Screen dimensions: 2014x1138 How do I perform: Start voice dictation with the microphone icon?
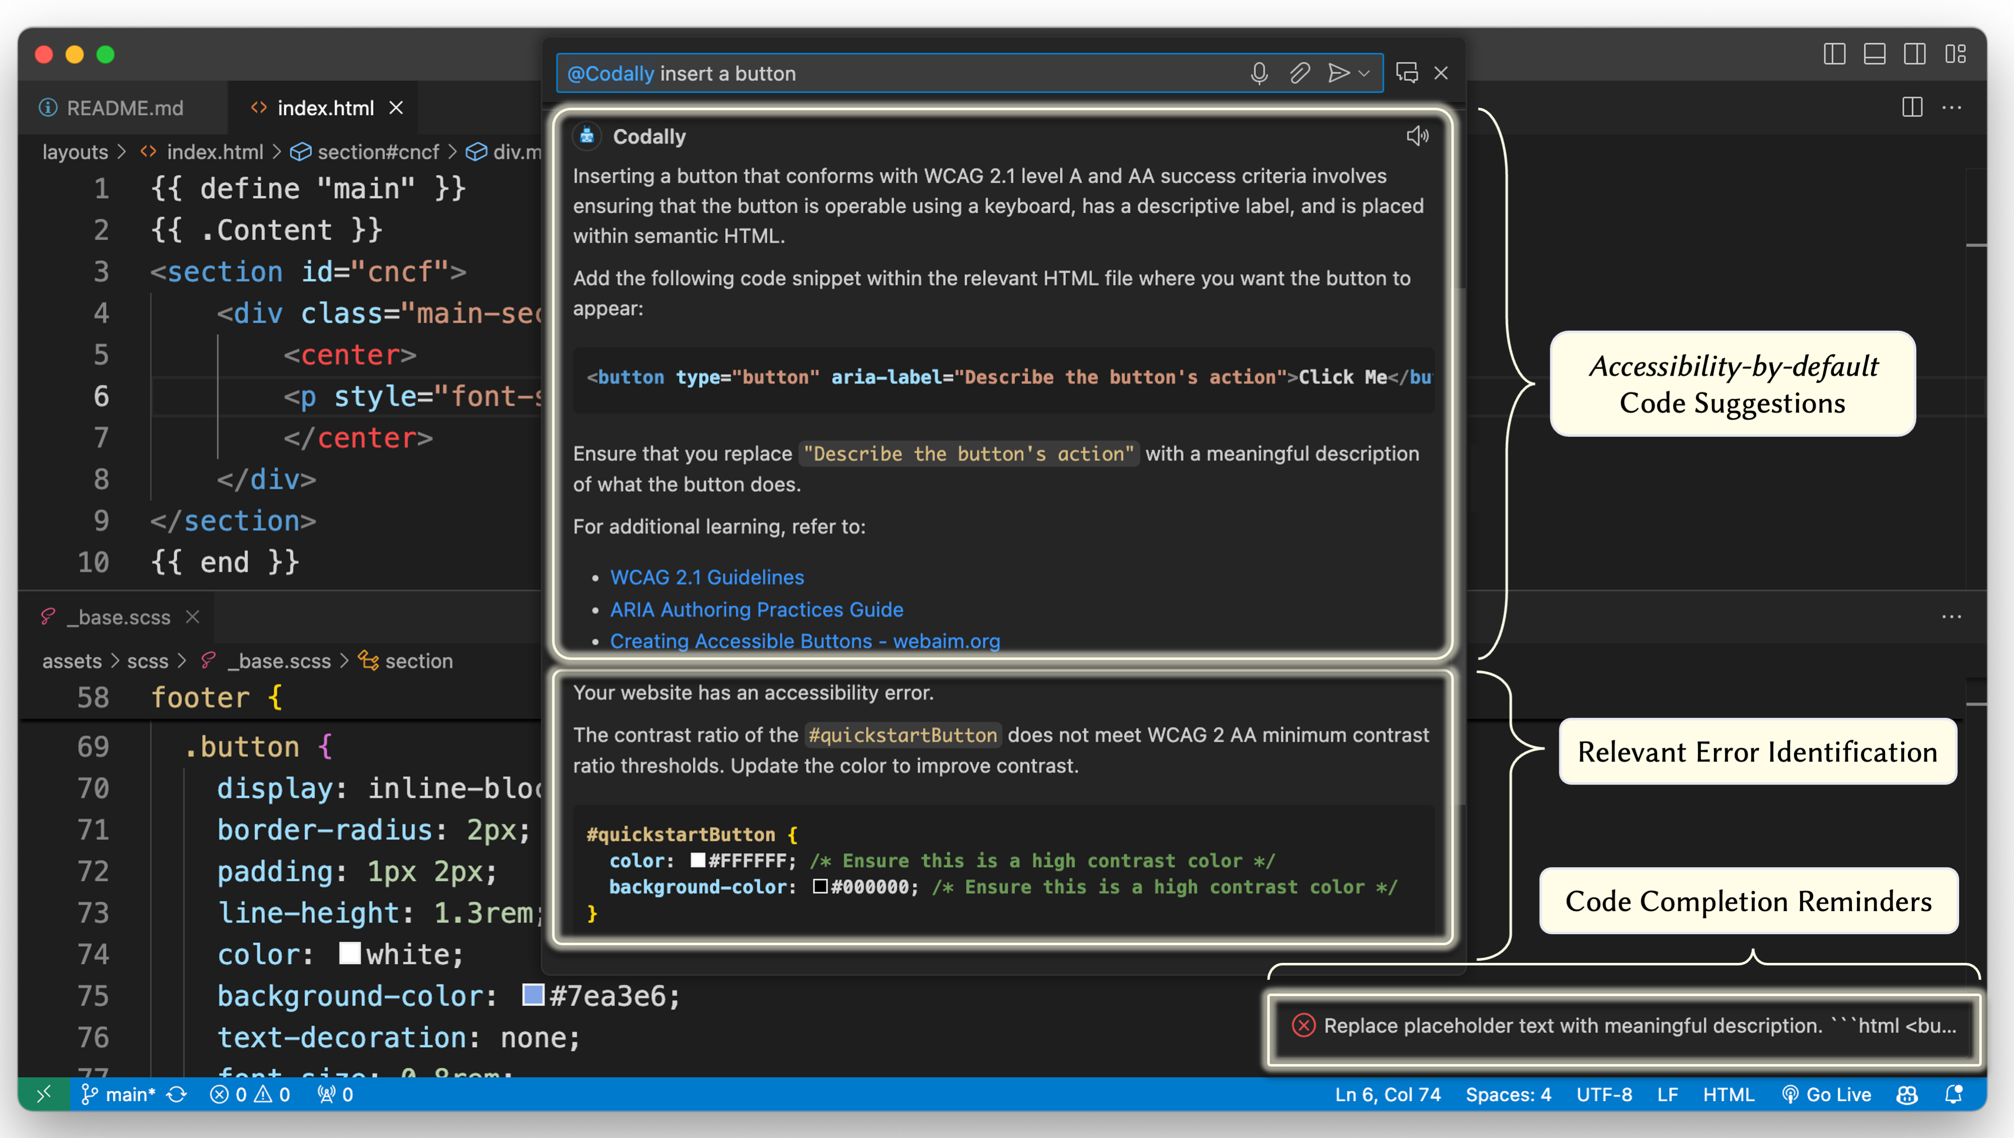coord(1260,72)
